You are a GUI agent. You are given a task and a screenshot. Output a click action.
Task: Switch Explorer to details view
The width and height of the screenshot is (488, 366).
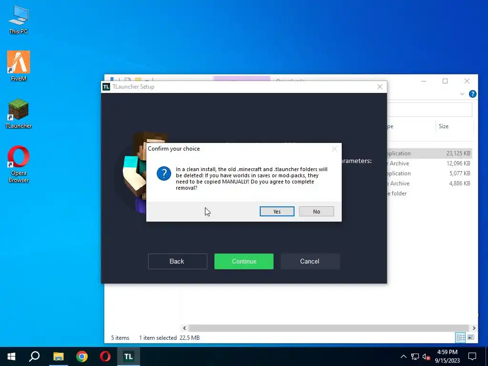(460, 337)
